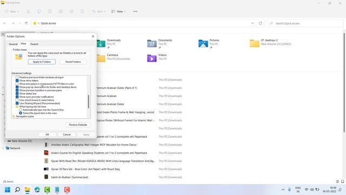Expand New Volume (D:) in navigation tree
The height and width of the screenshot is (195, 346).
click(5, 141)
